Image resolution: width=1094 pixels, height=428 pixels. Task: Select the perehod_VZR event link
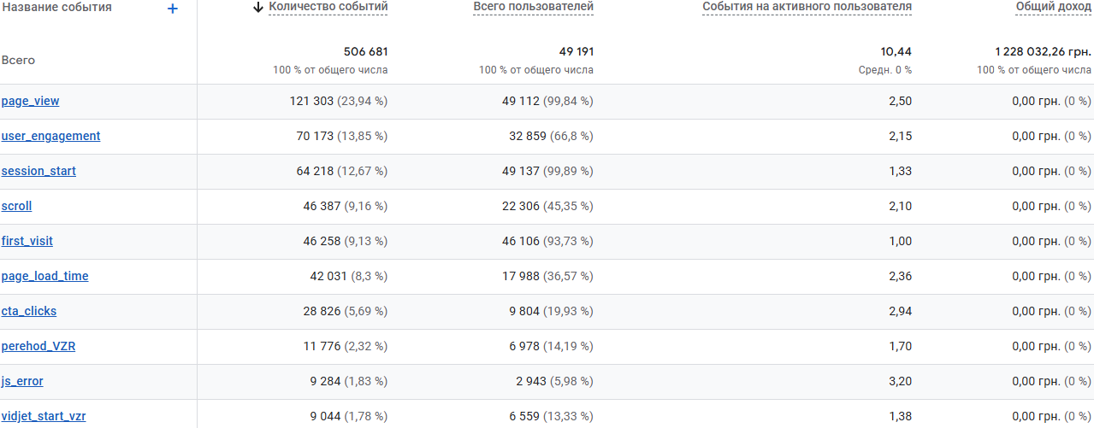pyautogui.click(x=38, y=346)
